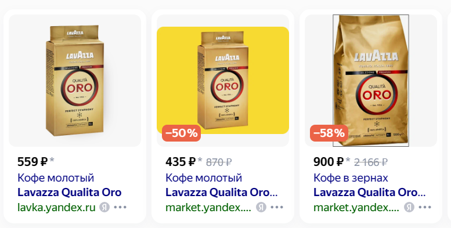This screenshot has height=228, width=451.
Task: Click Yandex icon on the 435 ₽ card
Action: (261, 207)
